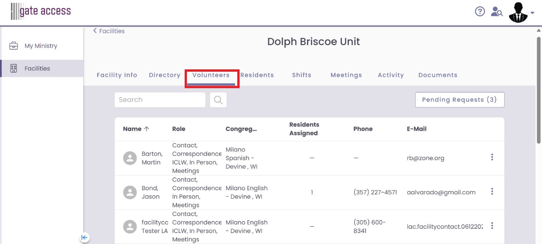Click the Pending Requests (3) button
Image resolution: width=542 pixels, height=244 pixels.
pos(459,100)
